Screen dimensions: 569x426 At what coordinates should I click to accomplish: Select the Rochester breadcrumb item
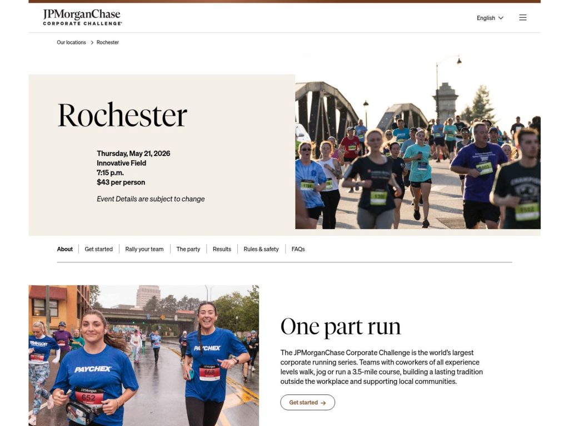pos(107,42)
